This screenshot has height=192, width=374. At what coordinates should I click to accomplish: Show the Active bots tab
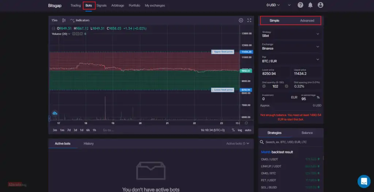[62, 143]
